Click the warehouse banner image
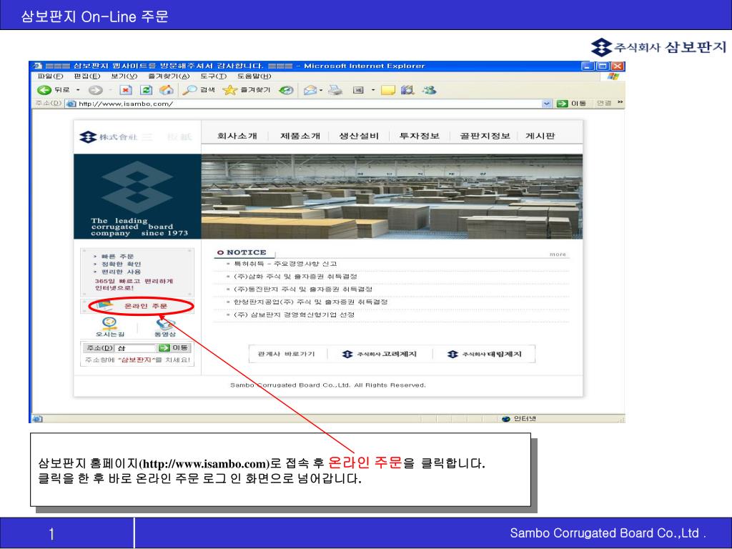 (392, 197)
